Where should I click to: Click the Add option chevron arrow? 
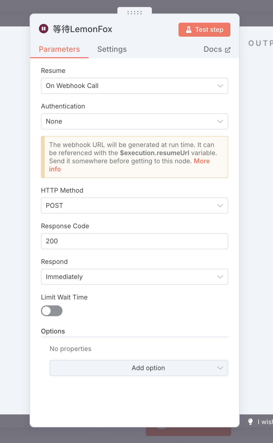[x=220, y=368]
